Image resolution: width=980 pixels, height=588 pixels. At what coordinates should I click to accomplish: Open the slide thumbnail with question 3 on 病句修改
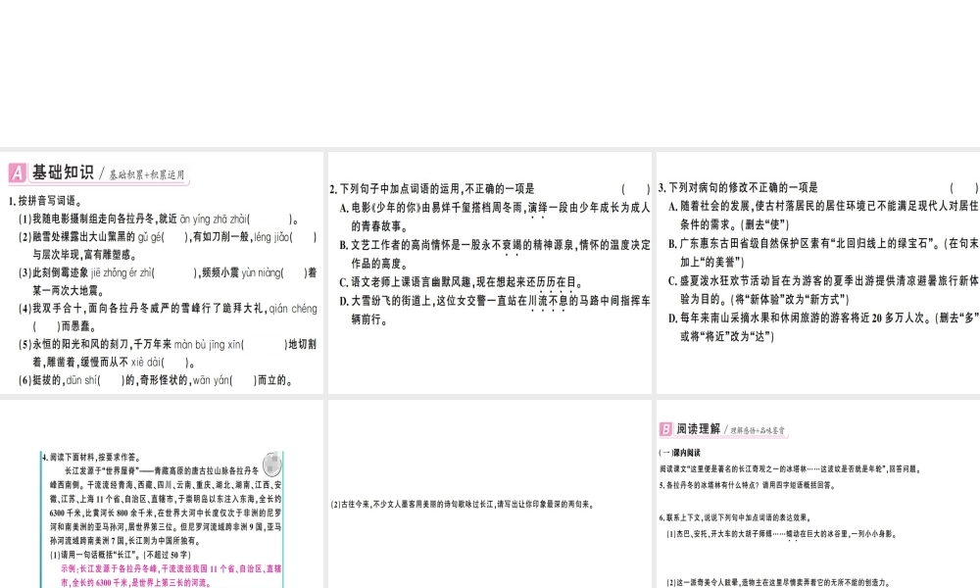(x=818, y=273)
